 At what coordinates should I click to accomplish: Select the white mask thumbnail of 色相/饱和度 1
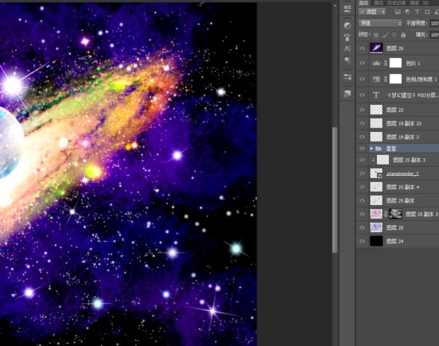[x=396, y=79]
